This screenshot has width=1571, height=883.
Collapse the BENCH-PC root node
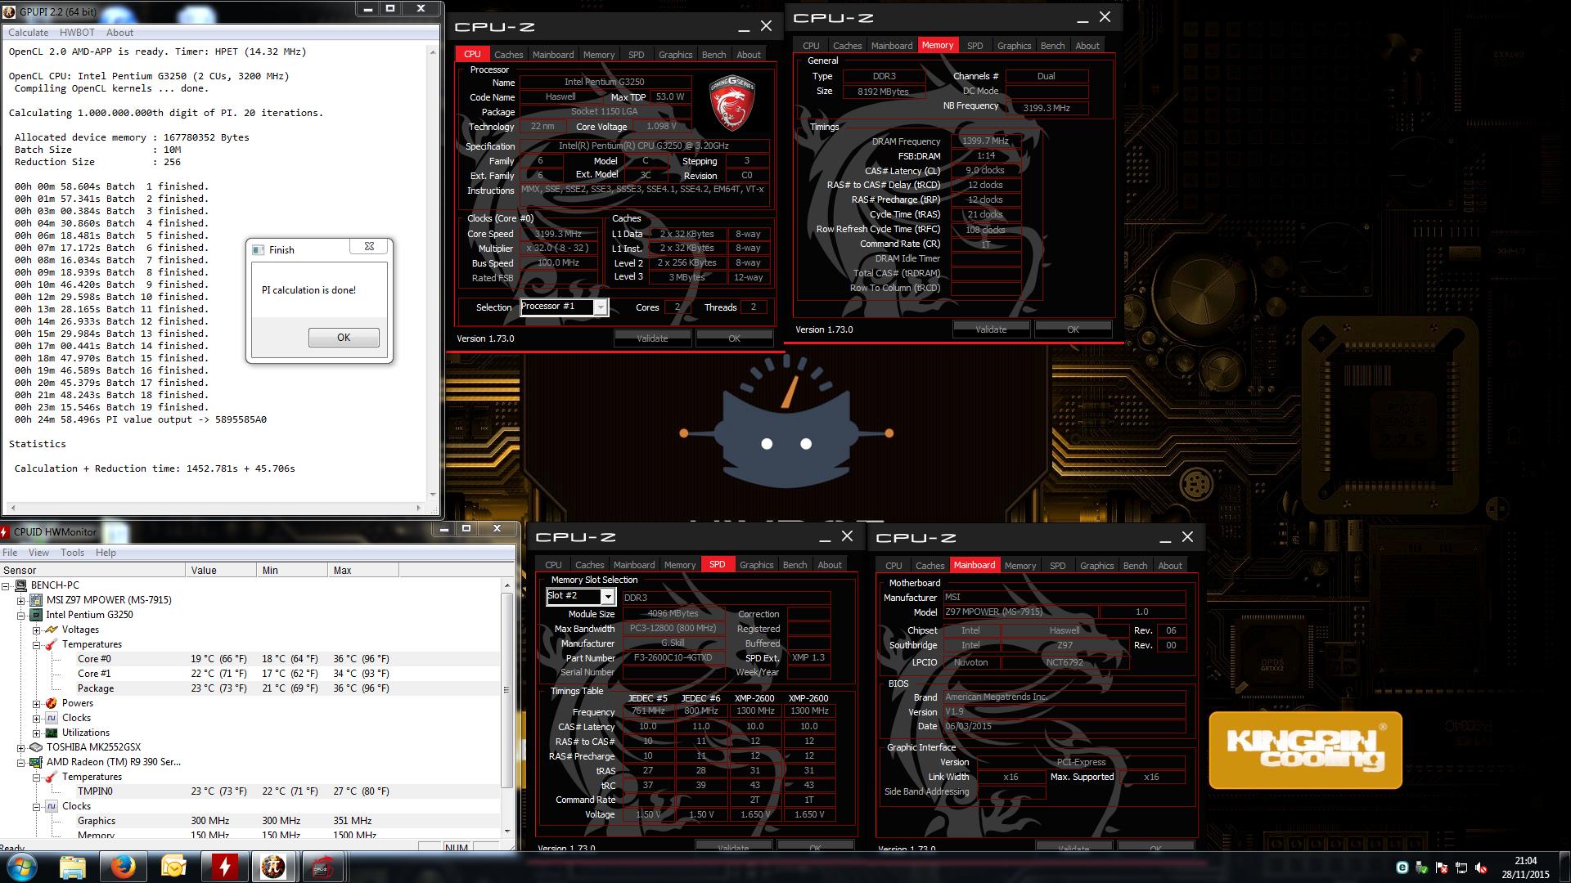[x=7, y=586]
